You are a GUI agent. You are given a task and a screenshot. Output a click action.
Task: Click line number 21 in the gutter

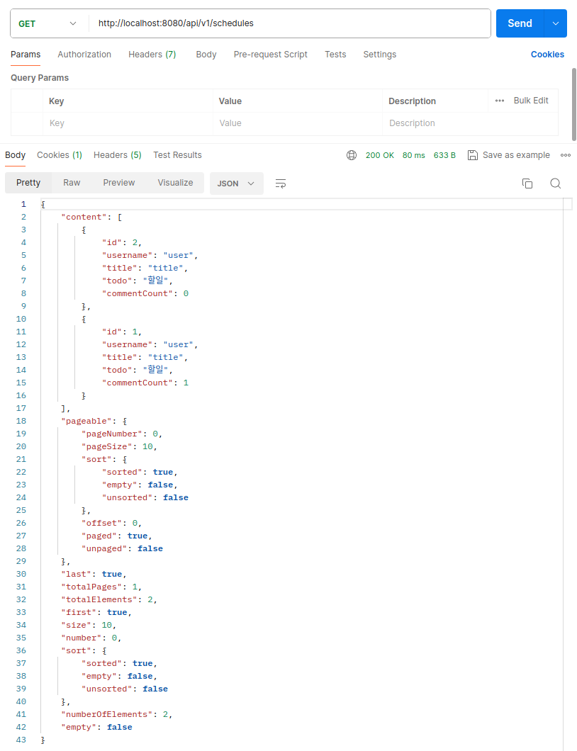(x=21, y=459)
